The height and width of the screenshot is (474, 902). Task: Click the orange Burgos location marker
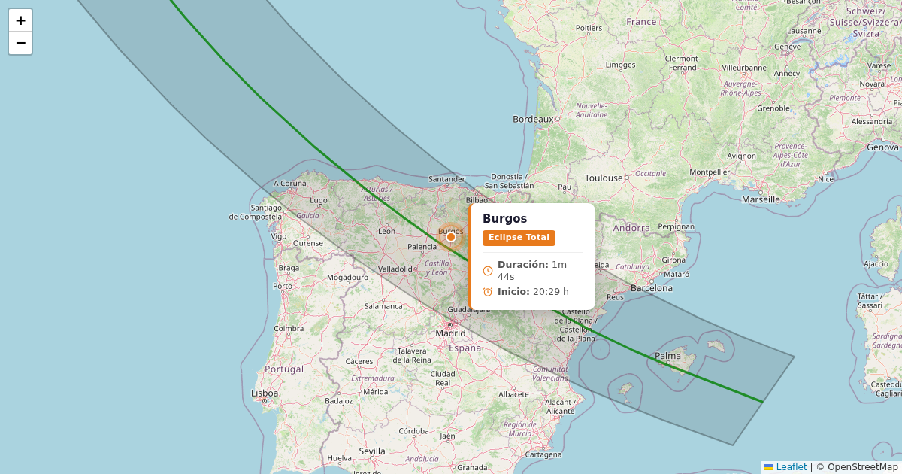pyautogui.click(x=451, y=237)
